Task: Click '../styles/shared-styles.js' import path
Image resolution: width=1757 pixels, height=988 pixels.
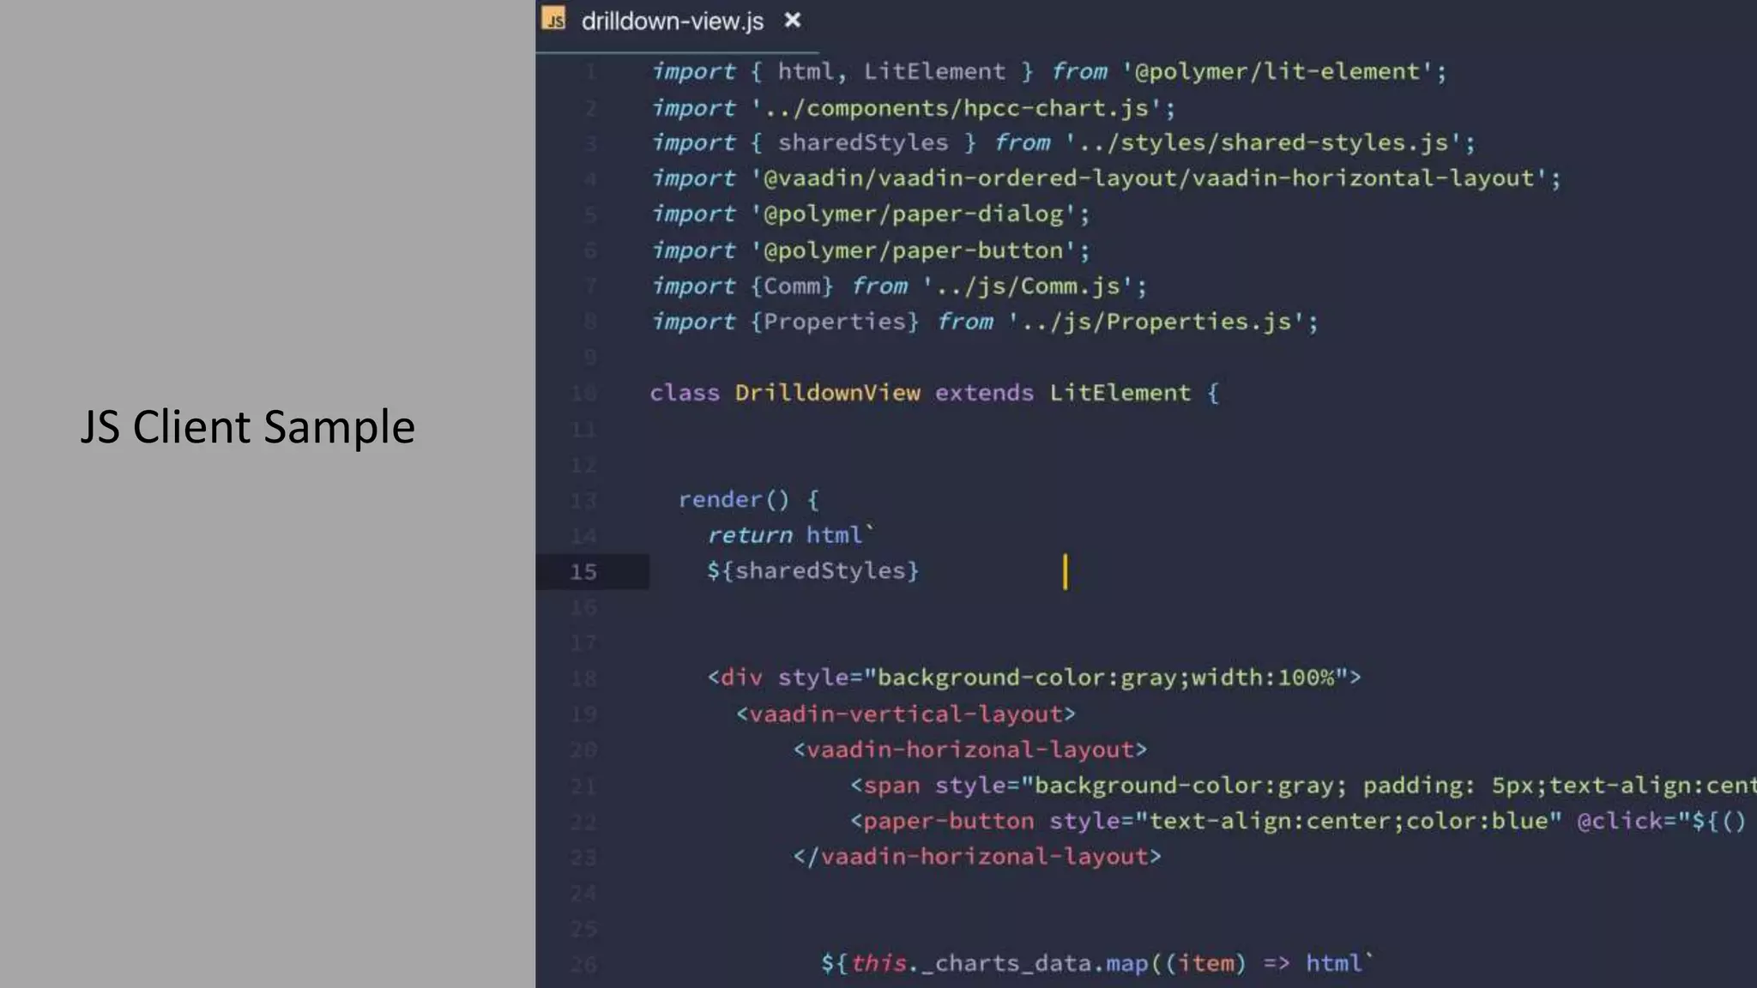Action: 1263,143
